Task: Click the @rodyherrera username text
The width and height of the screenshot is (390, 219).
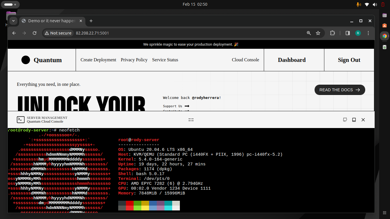Action: pos(206,98)
